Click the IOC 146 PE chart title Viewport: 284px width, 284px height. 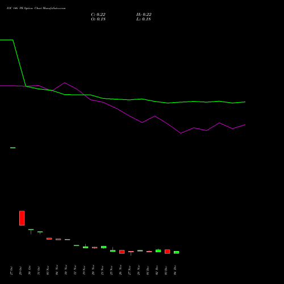pos(36,9)
